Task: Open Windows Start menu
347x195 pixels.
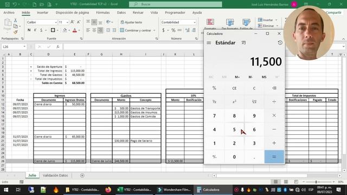Action: click(x=6, y=190)
